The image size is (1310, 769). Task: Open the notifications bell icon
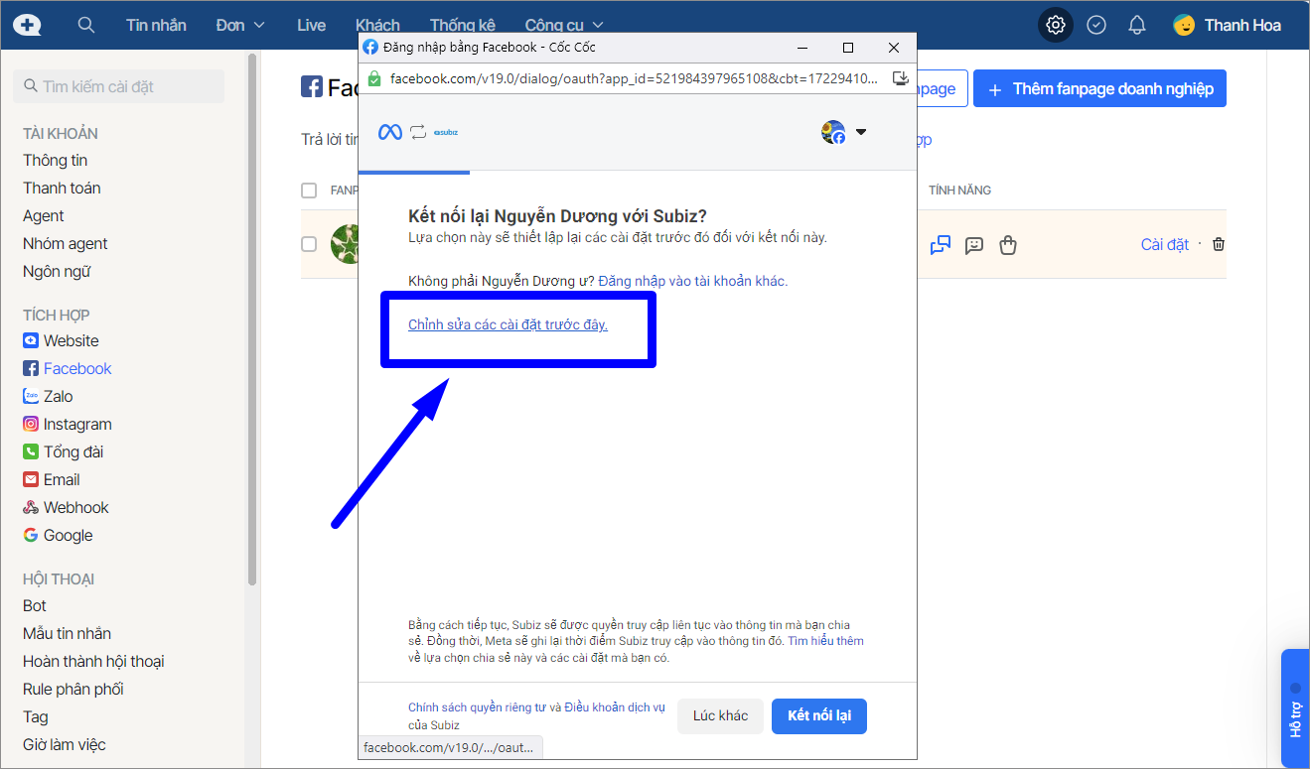coord(1137,25)
